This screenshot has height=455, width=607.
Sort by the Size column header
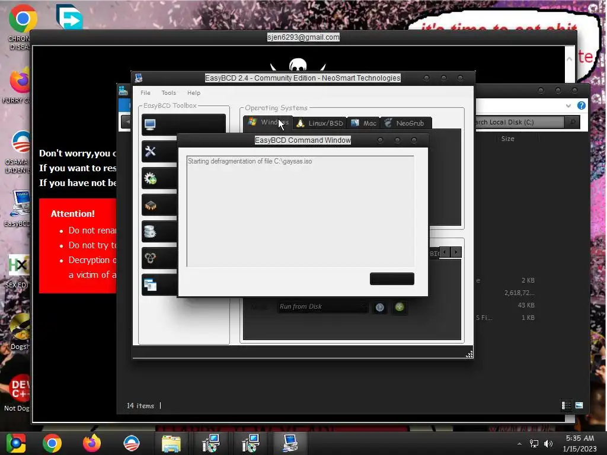tap(507, 139)
